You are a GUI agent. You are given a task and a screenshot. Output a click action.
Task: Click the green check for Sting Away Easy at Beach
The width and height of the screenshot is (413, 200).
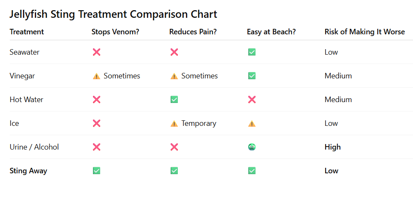[x=252, y=171]
